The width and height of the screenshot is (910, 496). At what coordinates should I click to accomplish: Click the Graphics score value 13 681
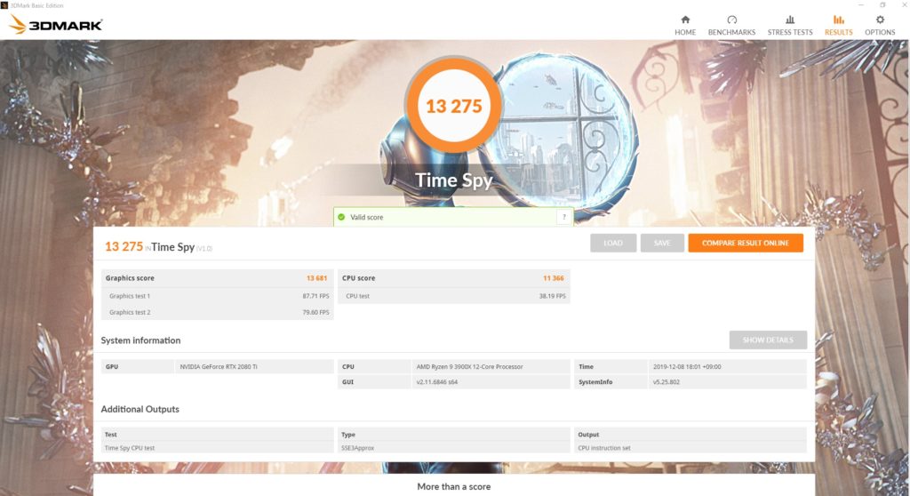(317, 278)
